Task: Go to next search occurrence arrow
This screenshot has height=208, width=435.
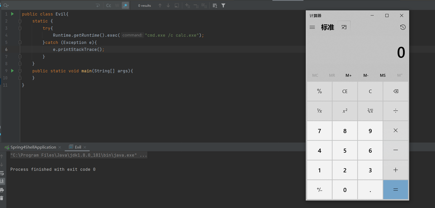Action: click(168, 5)
